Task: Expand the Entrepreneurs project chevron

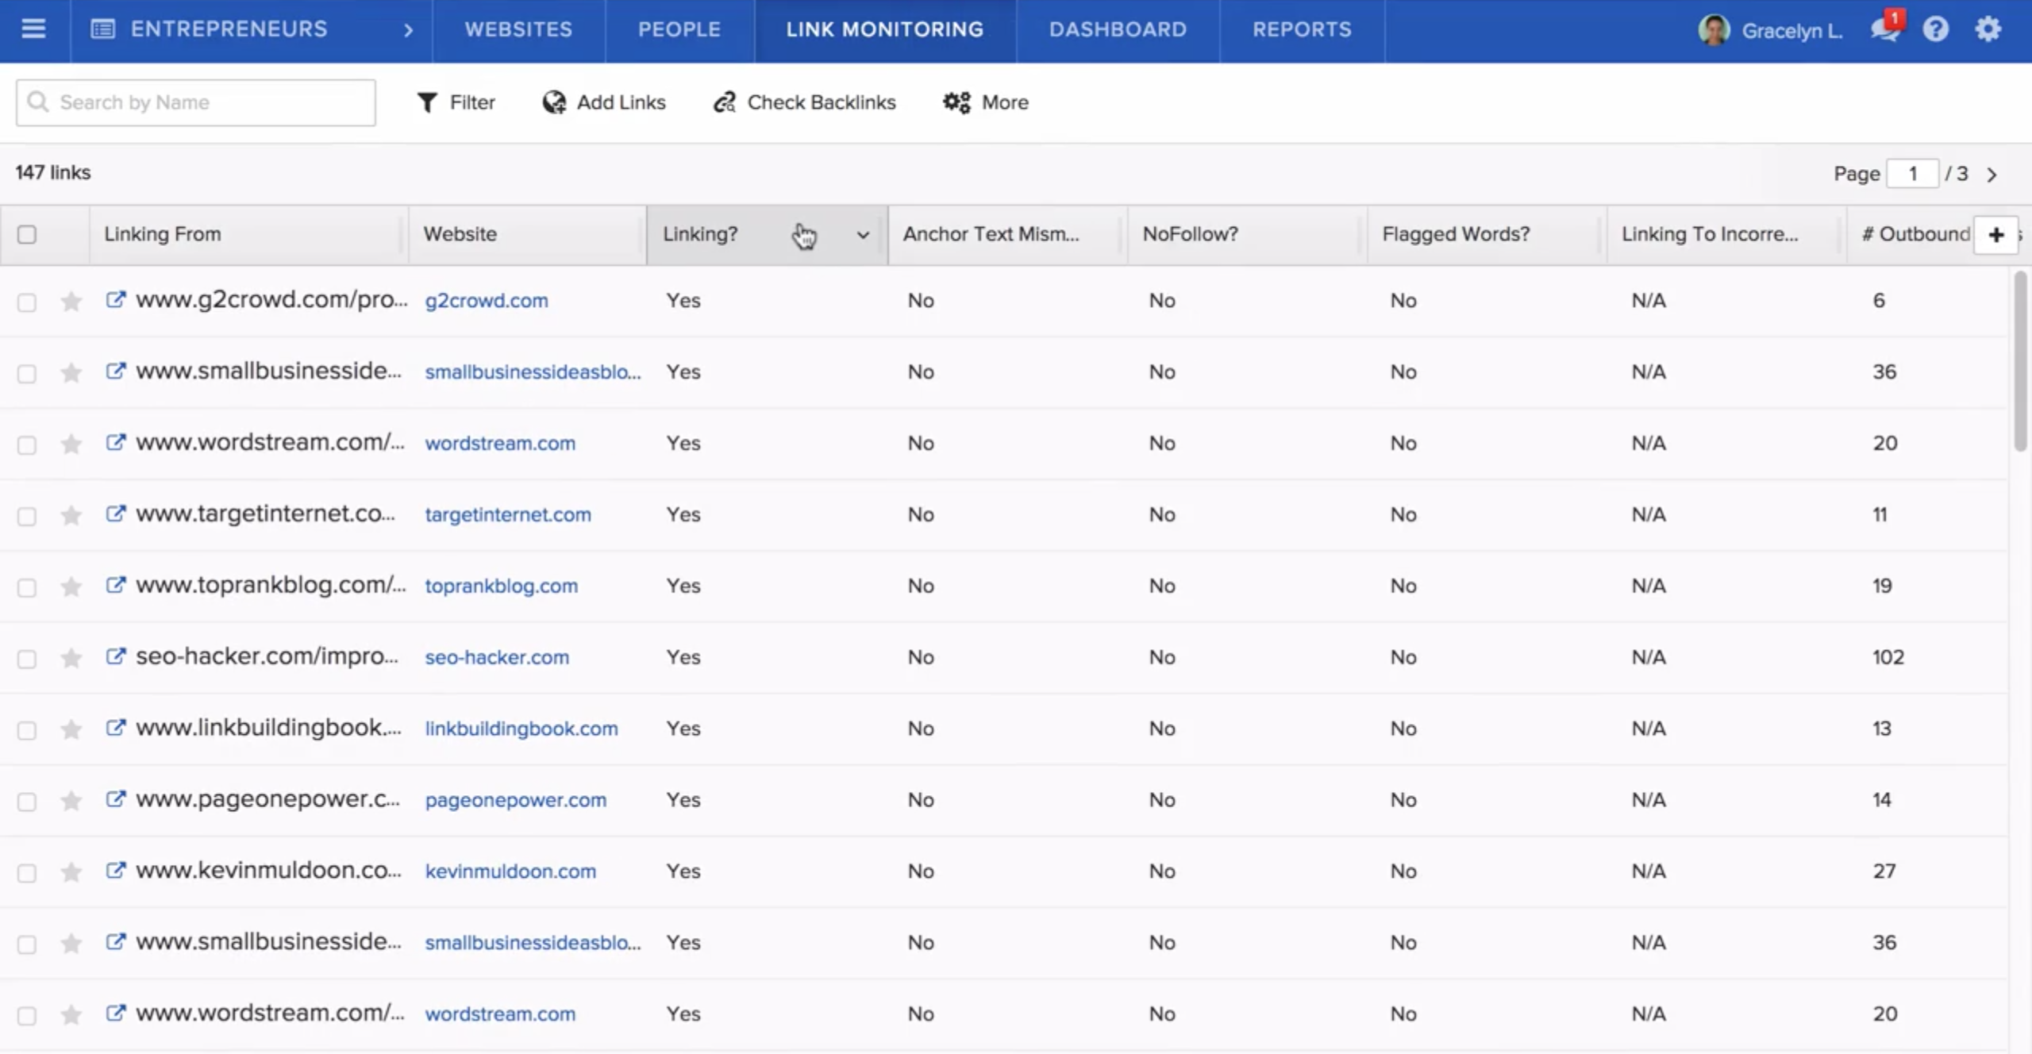Action: 408,30
